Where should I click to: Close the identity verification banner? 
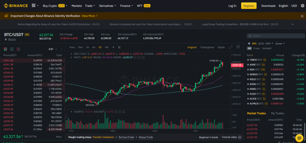(x=302, y=16)
